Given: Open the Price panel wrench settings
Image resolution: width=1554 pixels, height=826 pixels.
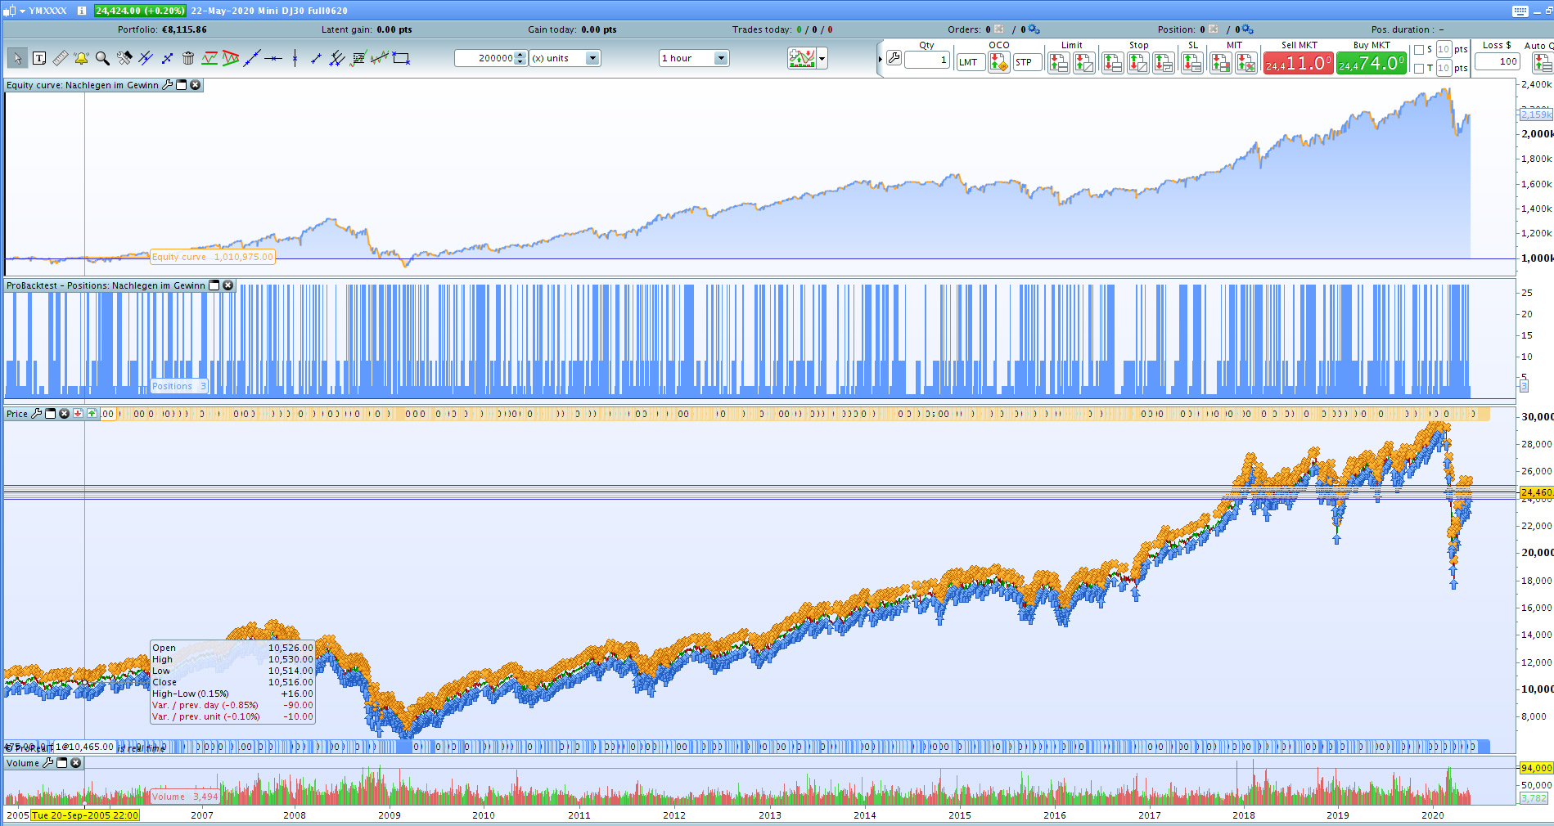Looking at the screenshot, I should tap(36, 414).
